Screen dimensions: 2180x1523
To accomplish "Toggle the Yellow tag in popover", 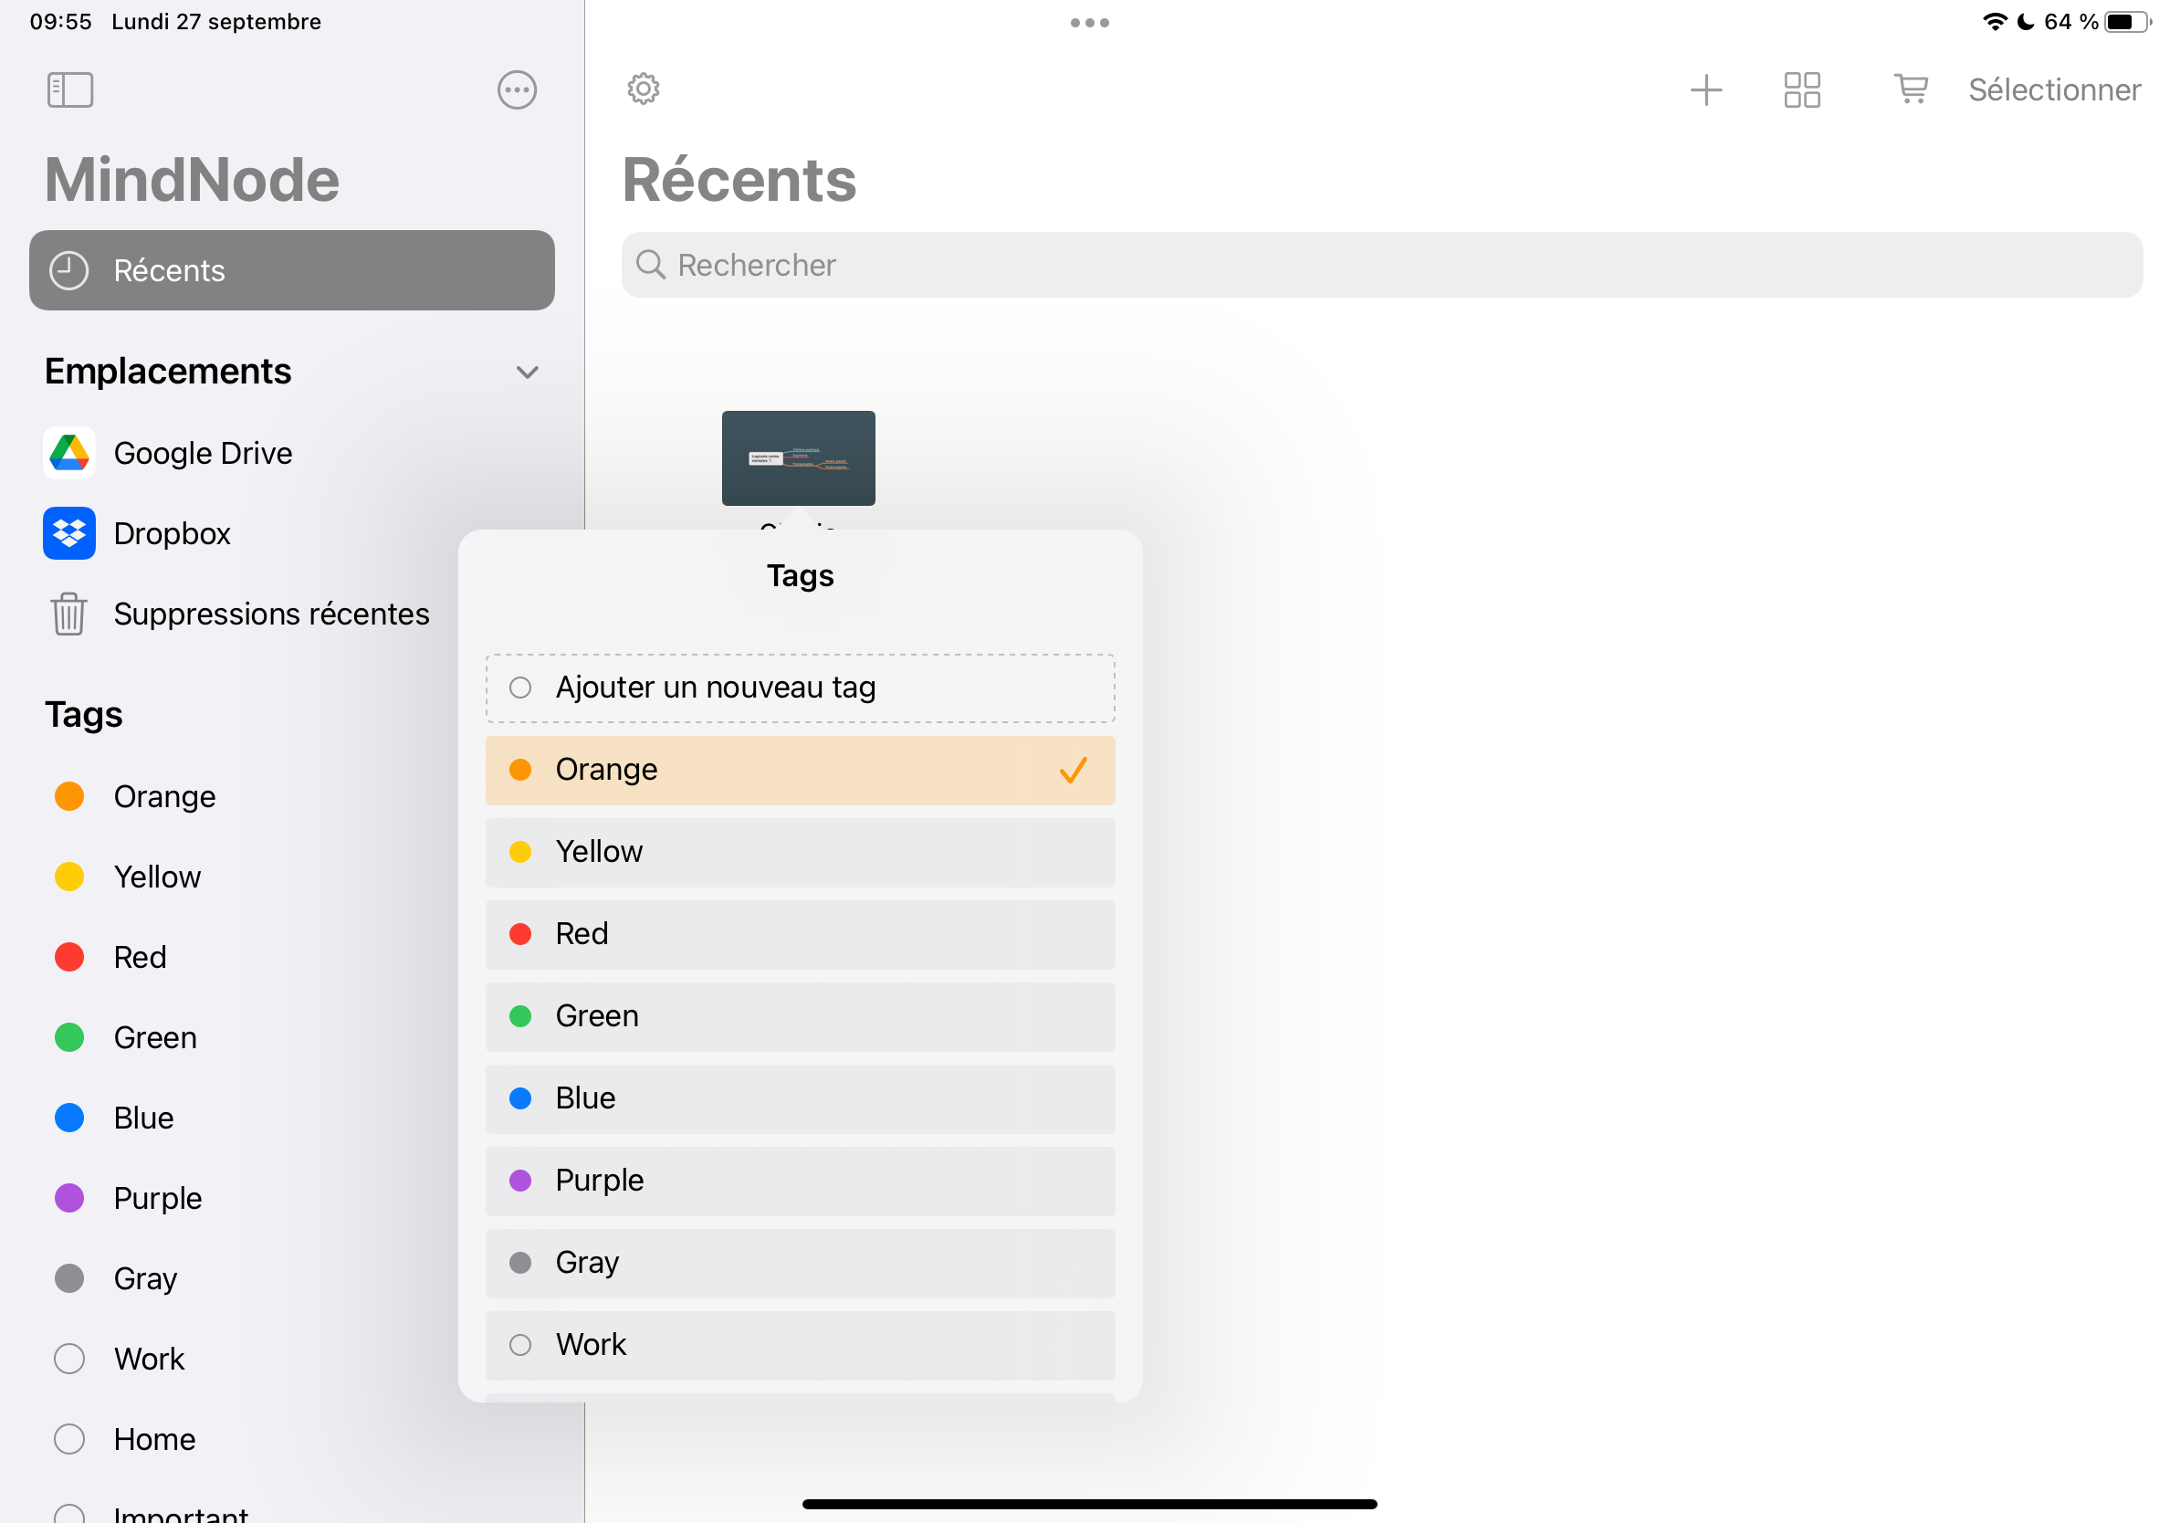I will [800, 853].
